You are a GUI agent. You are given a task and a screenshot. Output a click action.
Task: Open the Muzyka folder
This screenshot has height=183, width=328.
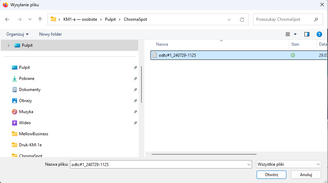(x=26, y=112)
